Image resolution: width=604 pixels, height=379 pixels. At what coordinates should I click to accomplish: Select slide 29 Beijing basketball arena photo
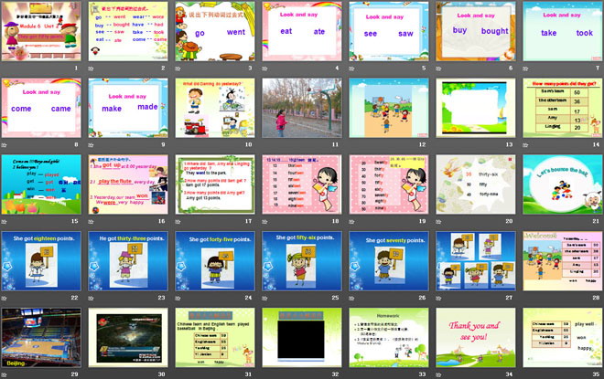(x=41, y=337)
